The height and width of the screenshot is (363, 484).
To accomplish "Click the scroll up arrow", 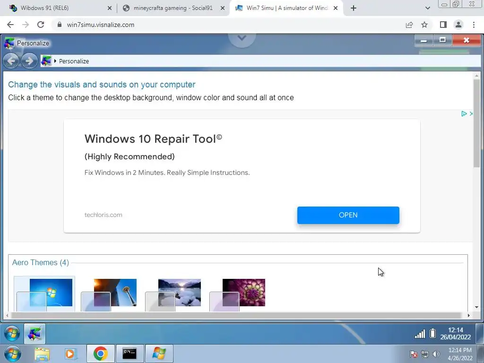I will 476,75.
